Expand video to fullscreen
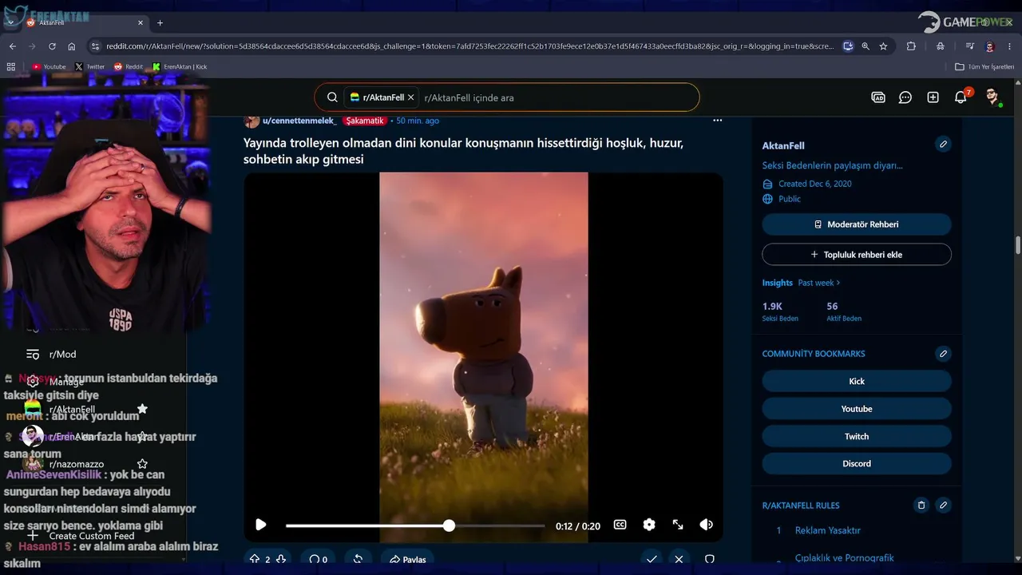Screen dimensions: 1022x575 pos(678,525)
